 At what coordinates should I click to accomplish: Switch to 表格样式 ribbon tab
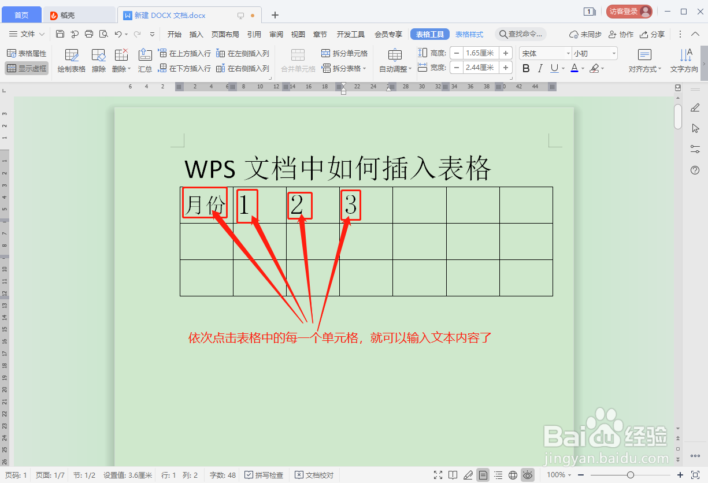pyautogui.click(x=469, y=35)
